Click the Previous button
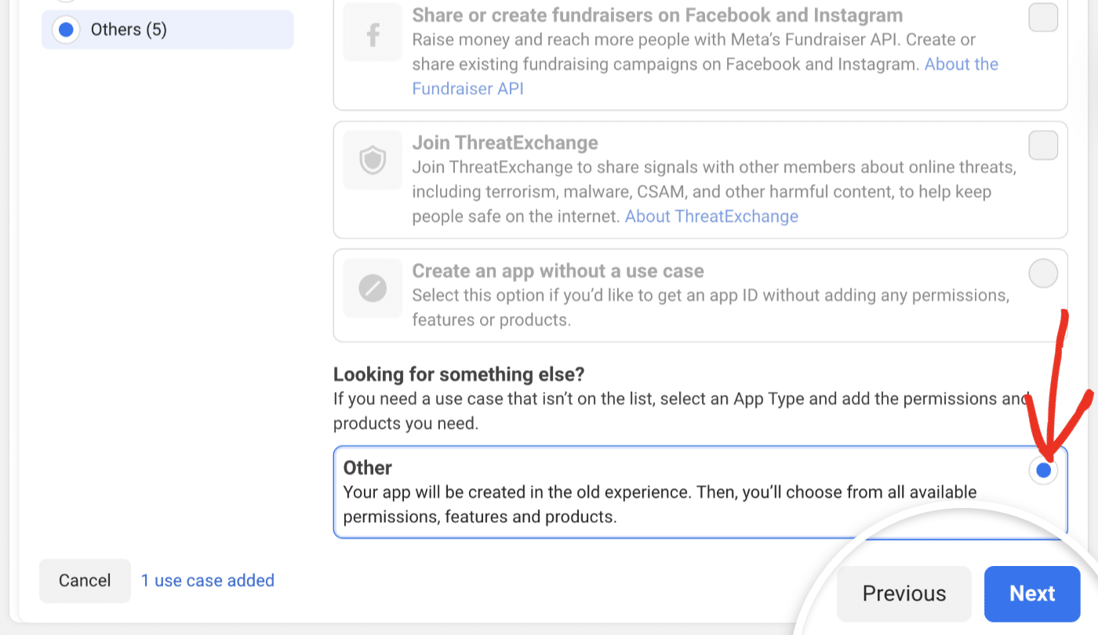Screen dimensions: 1098x635 pos(903,593)
